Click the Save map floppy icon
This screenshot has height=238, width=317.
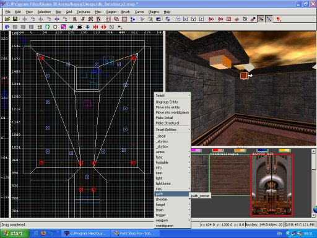click(x=15, y=19)
